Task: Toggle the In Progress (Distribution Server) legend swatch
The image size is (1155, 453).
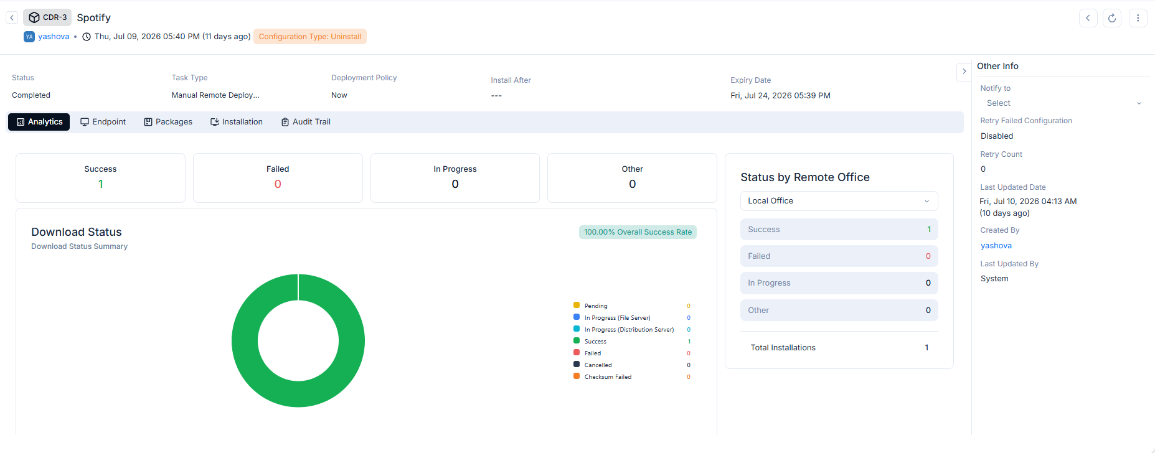Action: [x=577, y=329]
